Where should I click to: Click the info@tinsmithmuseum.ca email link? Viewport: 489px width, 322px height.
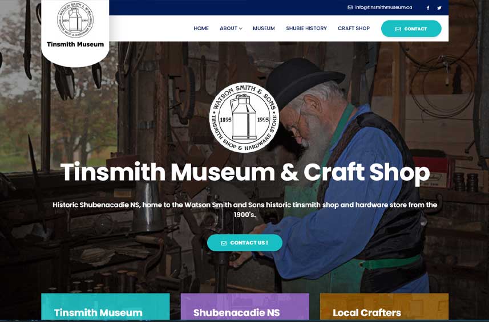coord(383,7)
